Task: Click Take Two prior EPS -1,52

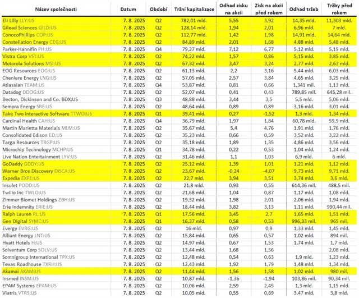Action: pos(269,113)
